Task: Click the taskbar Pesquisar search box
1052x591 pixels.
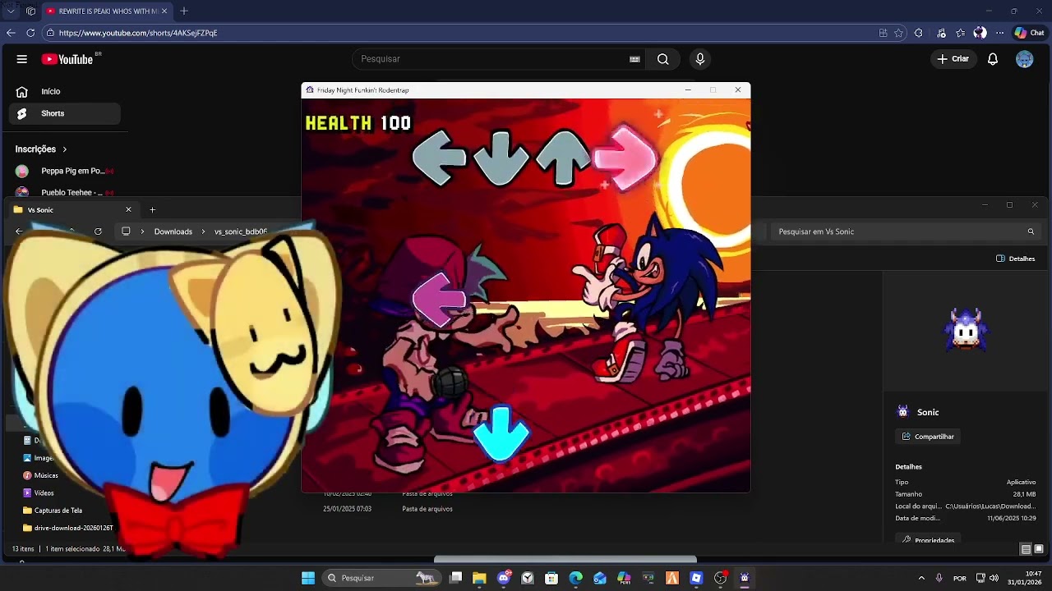Action: point(381,578)
